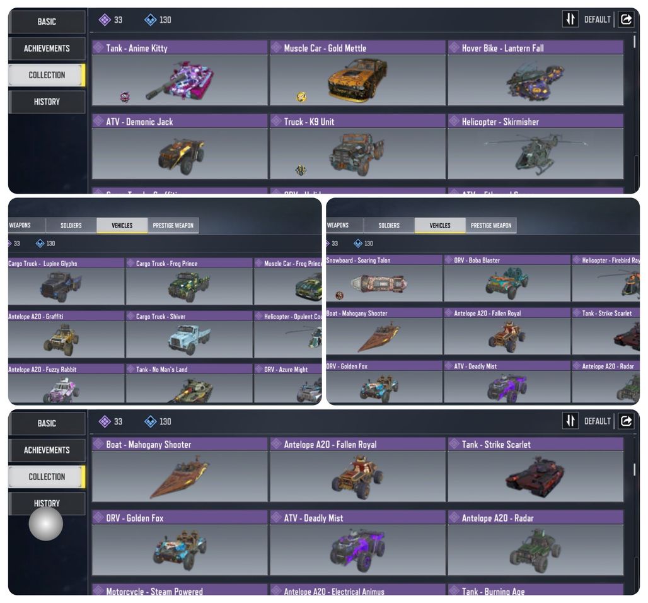
Task: Click the share icon in top panel
Action: pos(626,19)
